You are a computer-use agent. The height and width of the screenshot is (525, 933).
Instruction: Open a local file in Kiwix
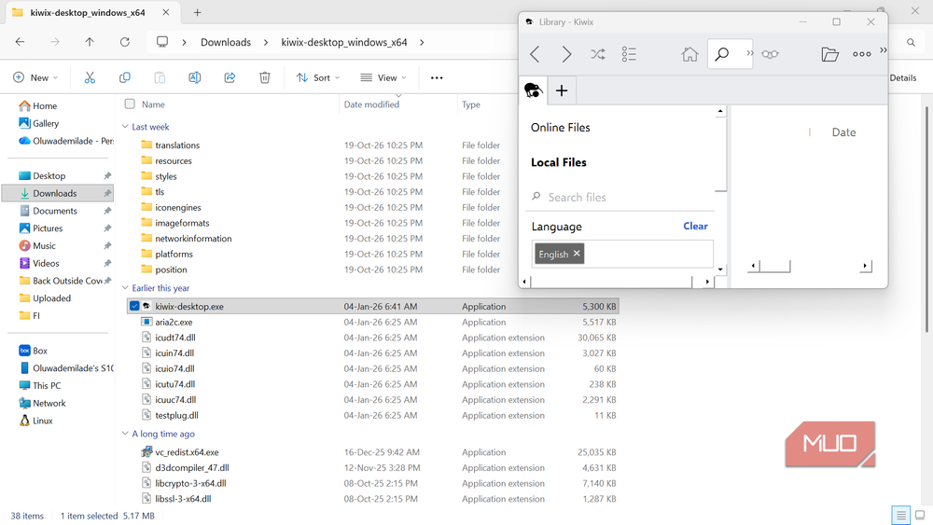(829, 54)
